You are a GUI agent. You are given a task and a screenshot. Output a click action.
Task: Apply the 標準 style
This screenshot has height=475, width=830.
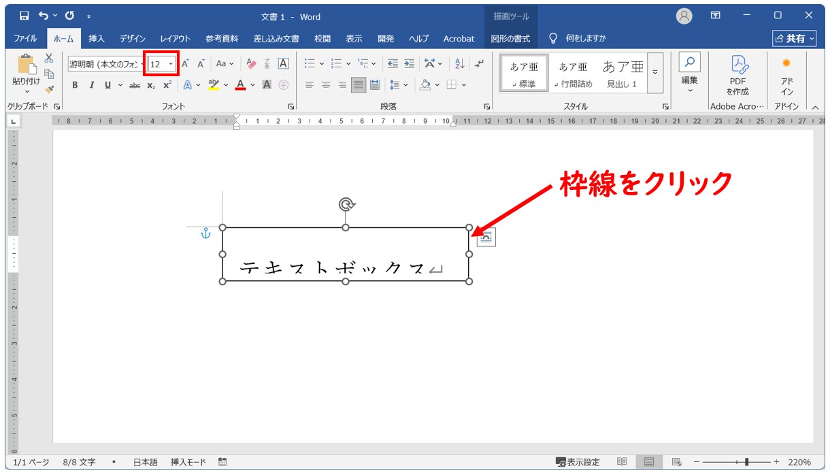tap(523, 73)
